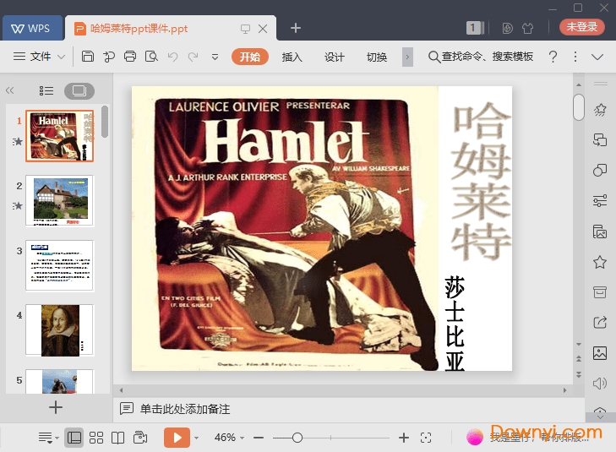The image size is (616, 452).
Task: Select the 开始 ribbon tab
Action: point(250,57)
